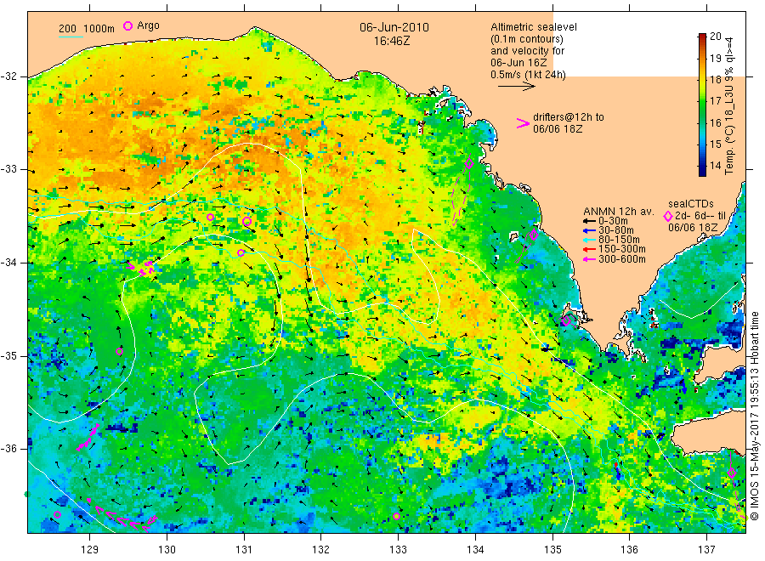Screen dimensions: 765x561
Task: Click the Altimetric sealevel text
Action: (x=533, y=27)
